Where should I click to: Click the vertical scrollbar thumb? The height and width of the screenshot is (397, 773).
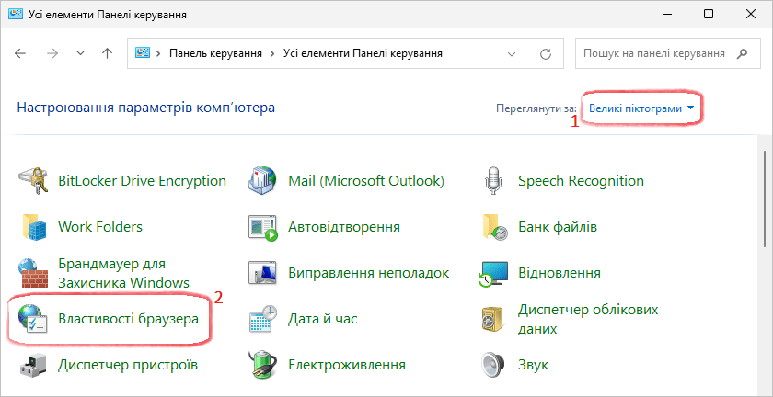pos(765,198)
